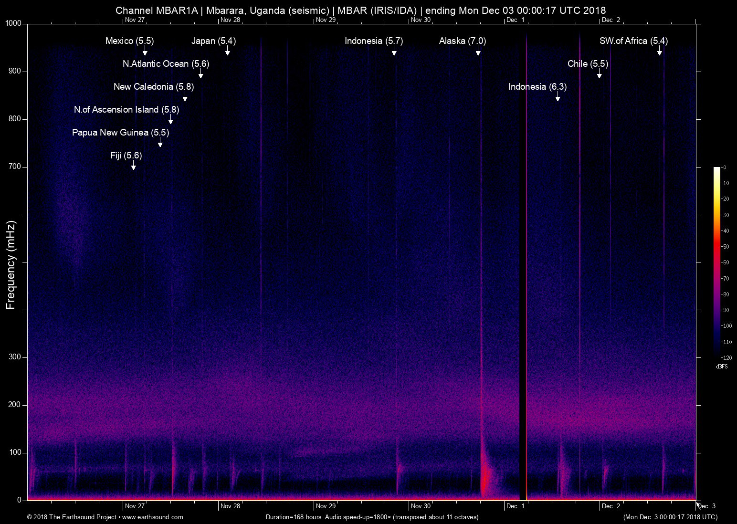Click the N.Atlantic Ocean (5.6) label
Image resolution: width=737 pixels, height=524 pixels.
166,64
